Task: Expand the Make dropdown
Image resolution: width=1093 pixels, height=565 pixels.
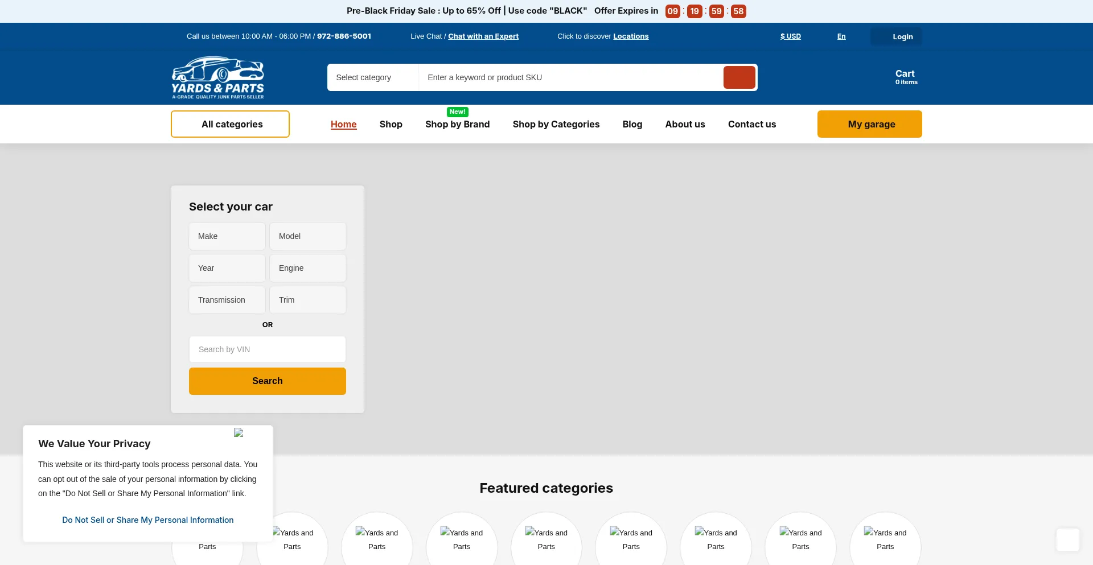Action: (227, 236)
